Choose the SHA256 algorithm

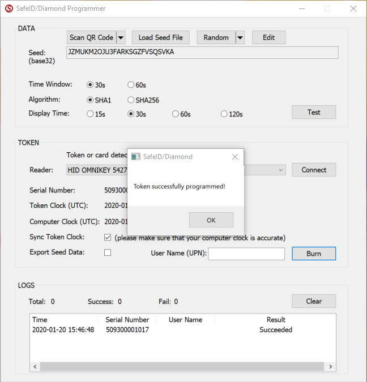(x=131, y=100)
